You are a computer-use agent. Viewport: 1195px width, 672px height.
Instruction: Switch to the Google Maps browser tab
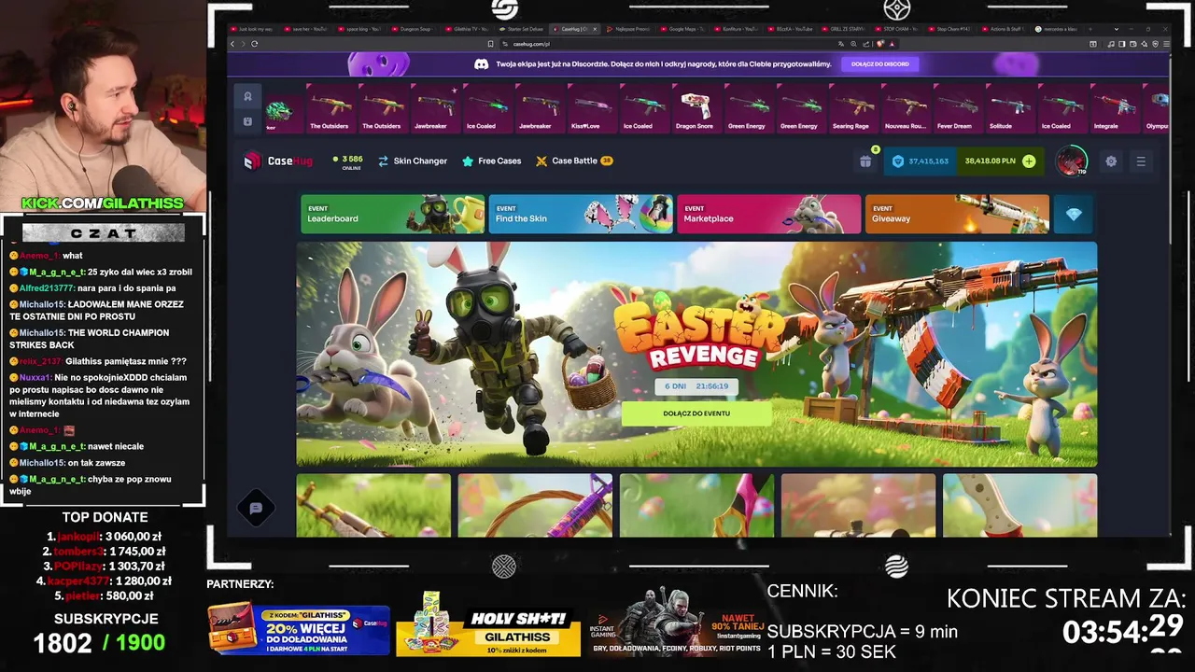coord(684,29)
